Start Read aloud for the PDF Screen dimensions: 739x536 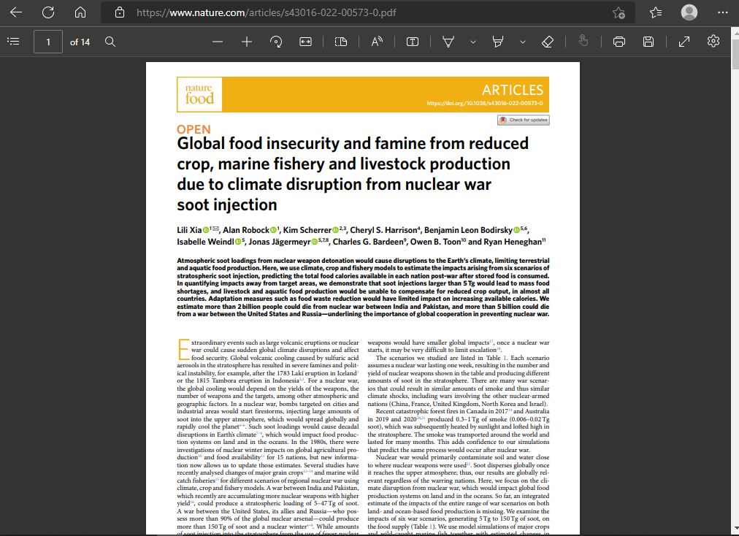coord(377,42)
